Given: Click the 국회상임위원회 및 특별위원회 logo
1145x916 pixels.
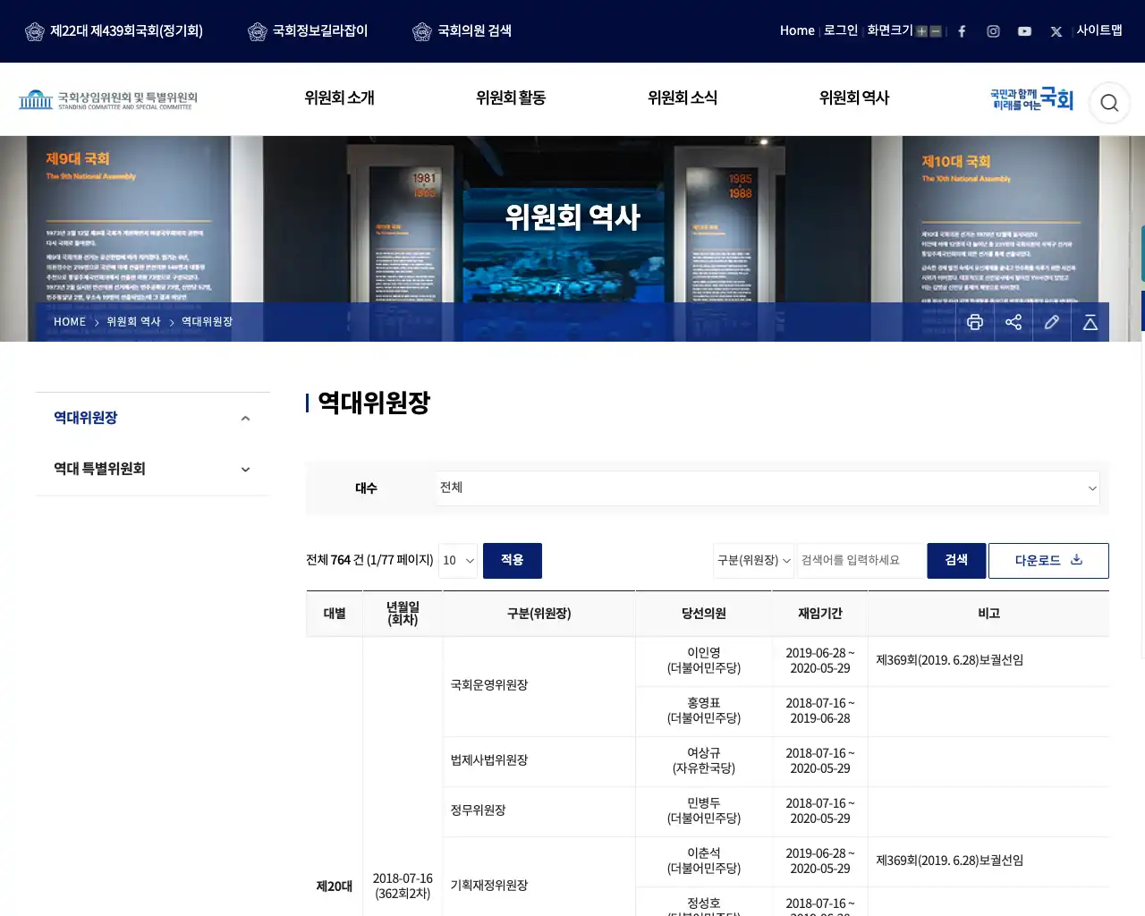Looking at the screenshot, I should click(108, 99).
